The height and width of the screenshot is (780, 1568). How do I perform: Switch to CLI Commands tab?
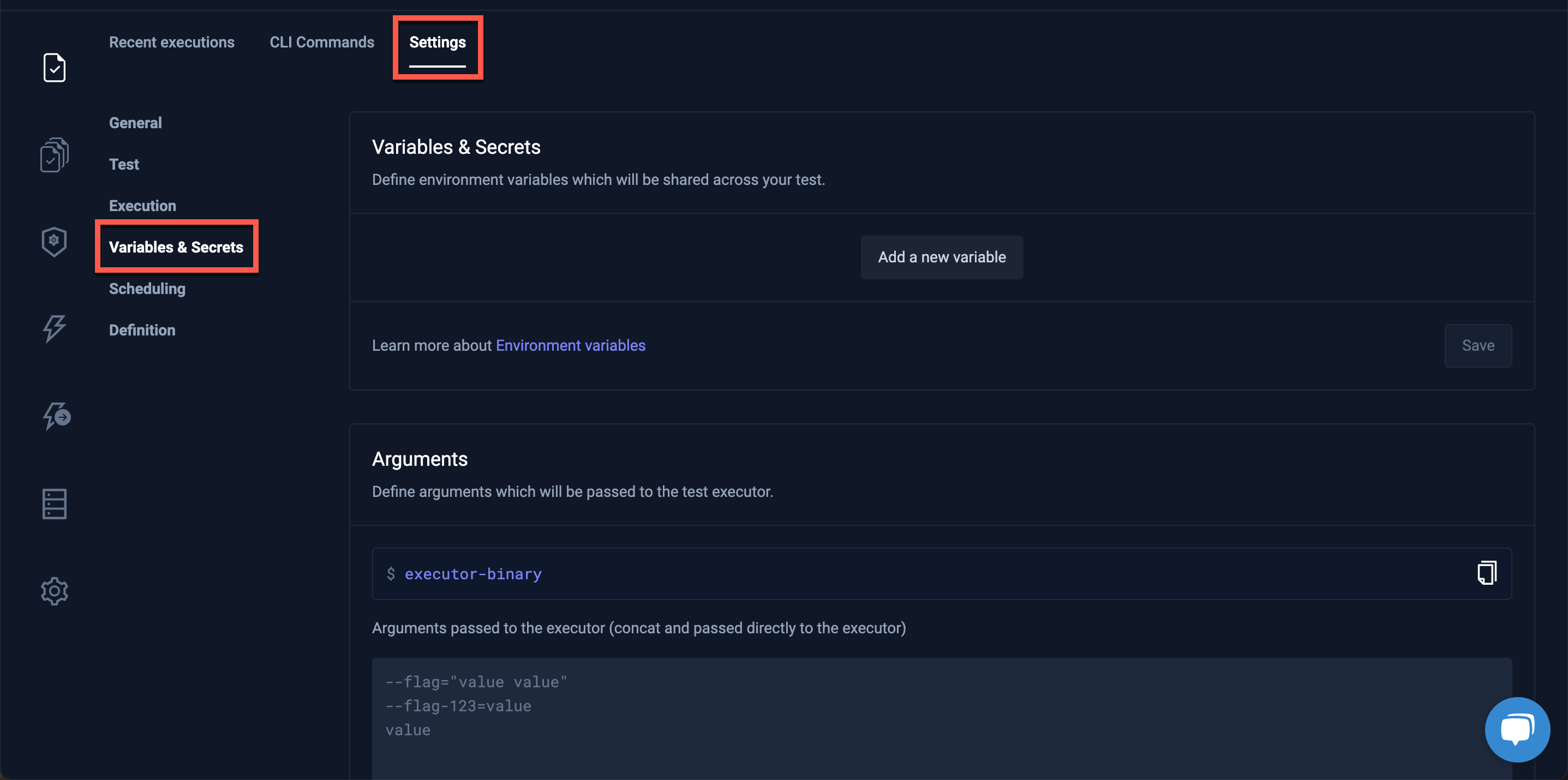click(322, 42)
